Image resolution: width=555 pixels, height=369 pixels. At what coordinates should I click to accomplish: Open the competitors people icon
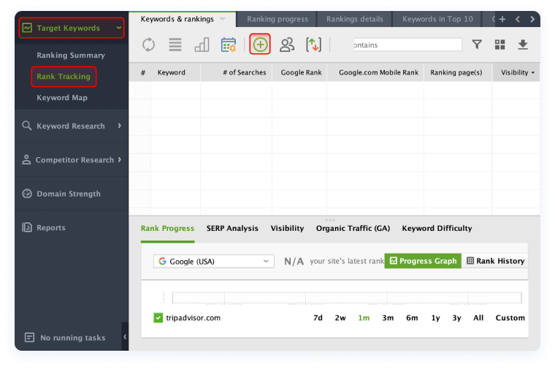(287, 45)
